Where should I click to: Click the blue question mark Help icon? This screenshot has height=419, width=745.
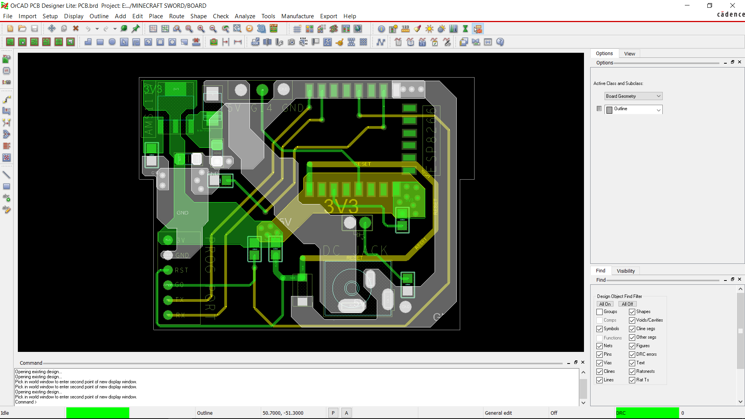500,42
